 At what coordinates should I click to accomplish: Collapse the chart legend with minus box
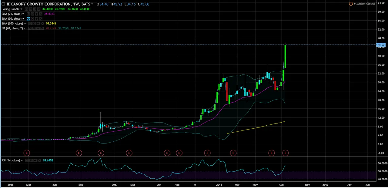click(3, 4)
